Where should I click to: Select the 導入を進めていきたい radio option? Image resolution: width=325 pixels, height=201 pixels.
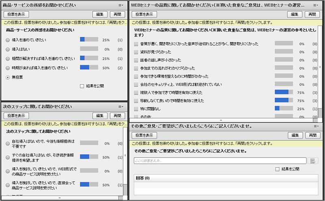point(8,40)
